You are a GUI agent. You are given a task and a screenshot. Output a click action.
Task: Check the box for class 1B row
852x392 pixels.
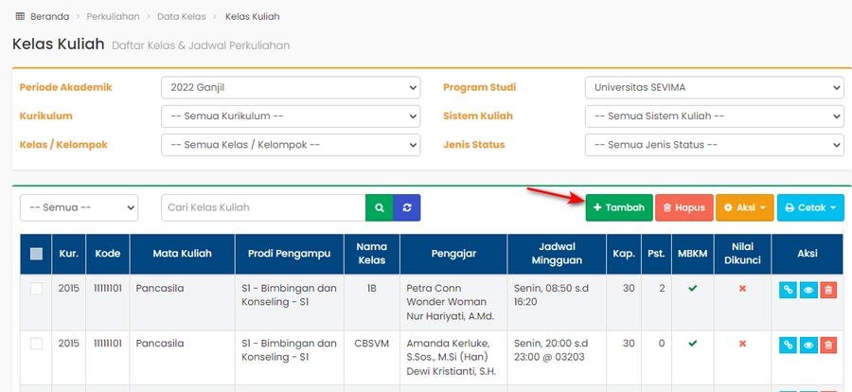(x=36, y=289)
